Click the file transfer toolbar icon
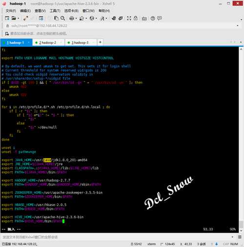This screenshot has height=247, width=244. coord(81,19)
